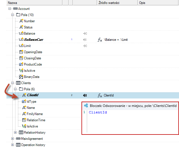The image size is (179, 157).
Task: Select the IdType field row
Action: click(31, 102)
